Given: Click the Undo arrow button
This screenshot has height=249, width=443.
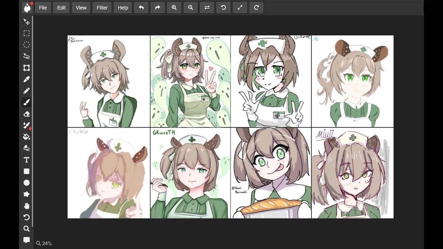Looking at the screenshot, I should pyautogui.click(x=141, y=8).
